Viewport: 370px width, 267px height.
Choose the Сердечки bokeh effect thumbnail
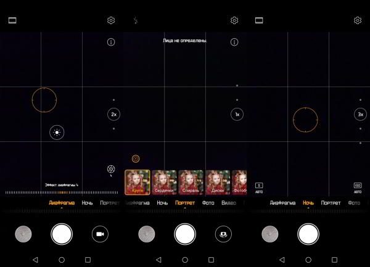tap(164, 183)
